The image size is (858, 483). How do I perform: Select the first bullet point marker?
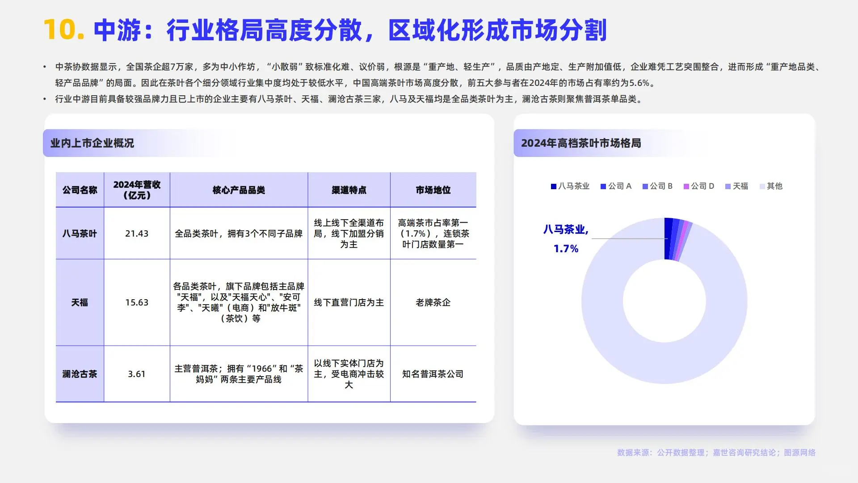[45, 66]
